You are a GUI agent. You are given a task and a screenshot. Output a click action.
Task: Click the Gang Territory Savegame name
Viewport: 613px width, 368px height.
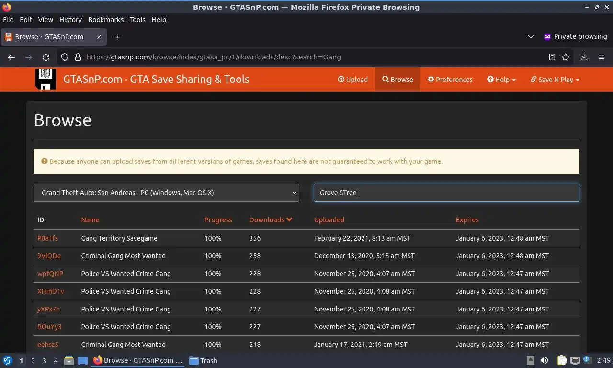tap(119, 238)
